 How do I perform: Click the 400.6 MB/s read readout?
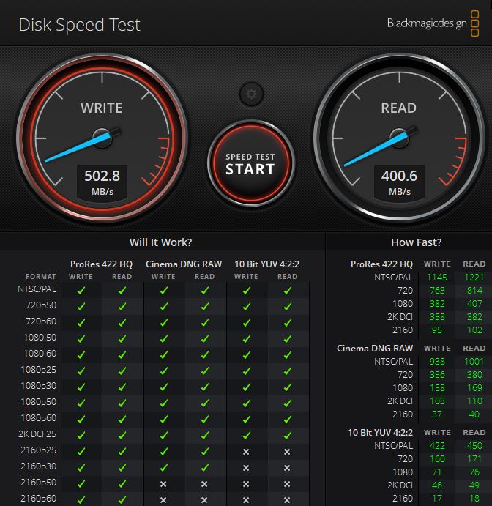coord(399,182)
